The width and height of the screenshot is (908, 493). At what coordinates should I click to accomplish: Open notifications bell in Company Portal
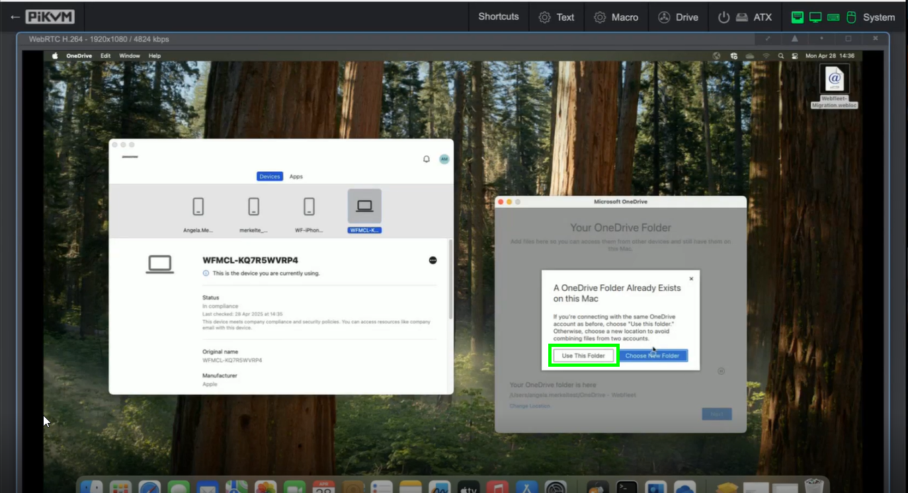[427, 159]
